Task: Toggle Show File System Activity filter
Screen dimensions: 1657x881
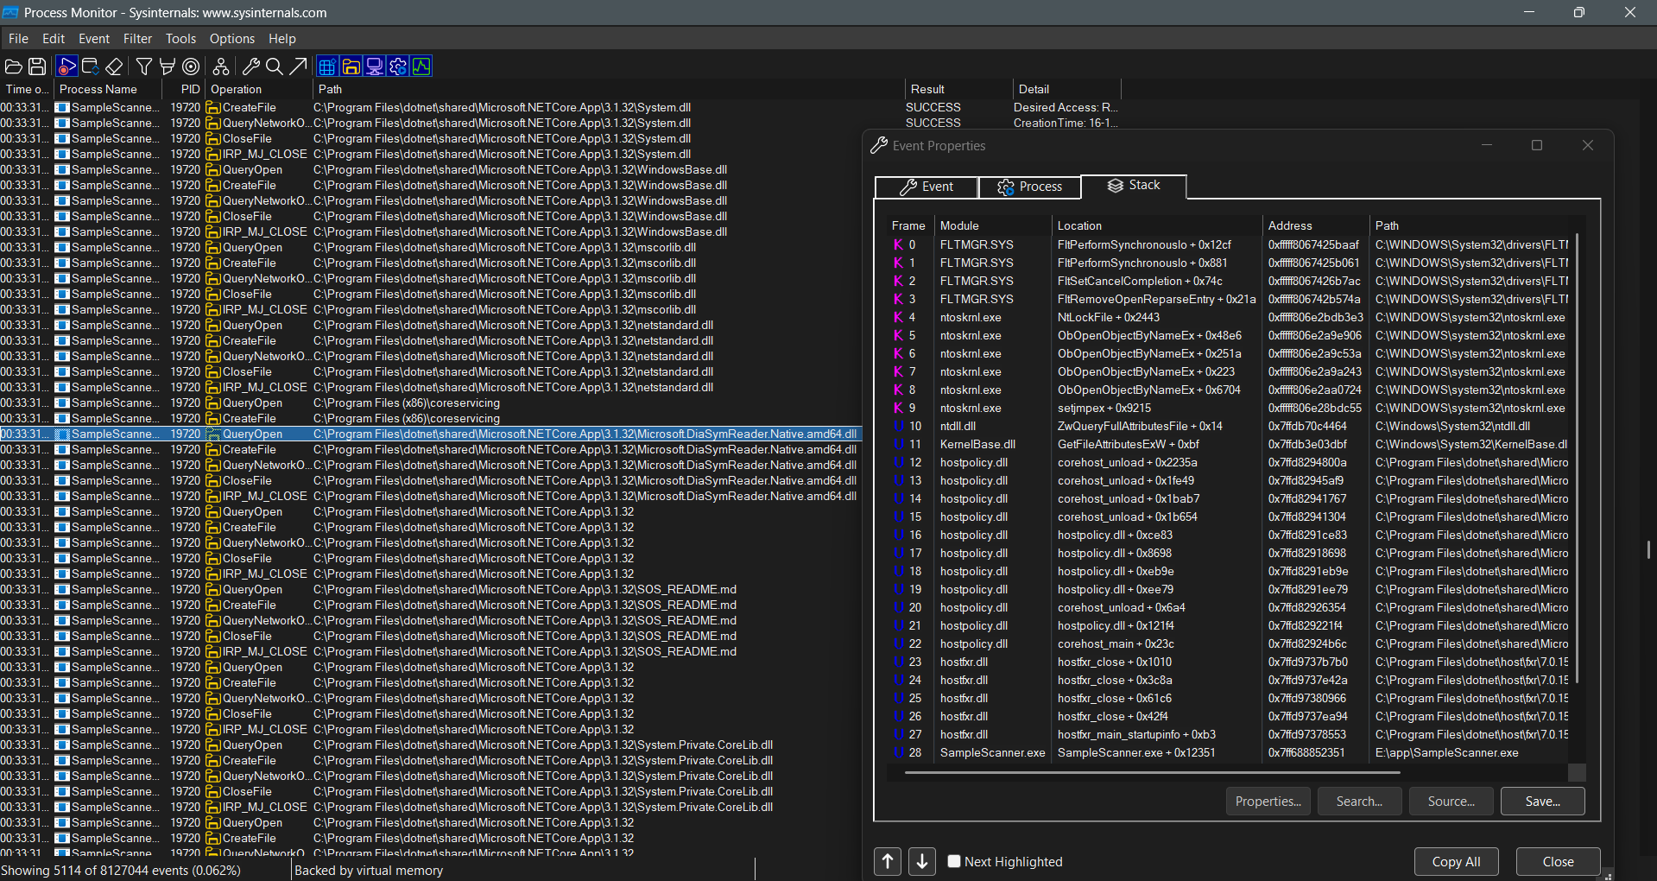Action: tap(351, 67)
